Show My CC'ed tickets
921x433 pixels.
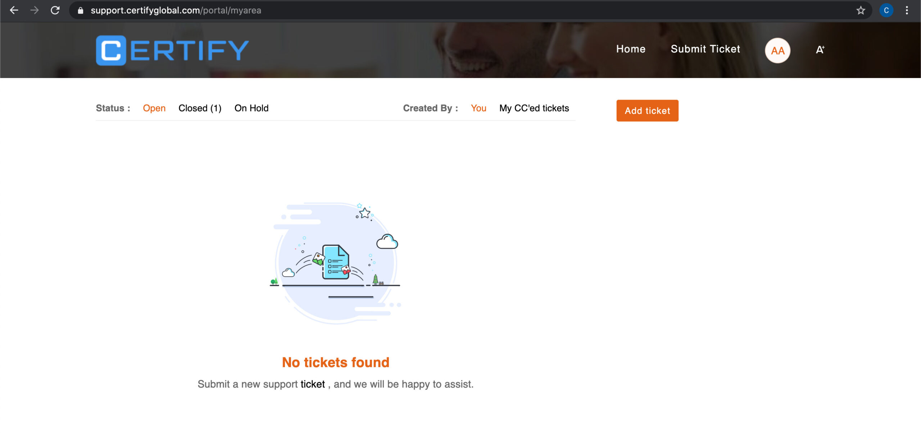[534, 108]
